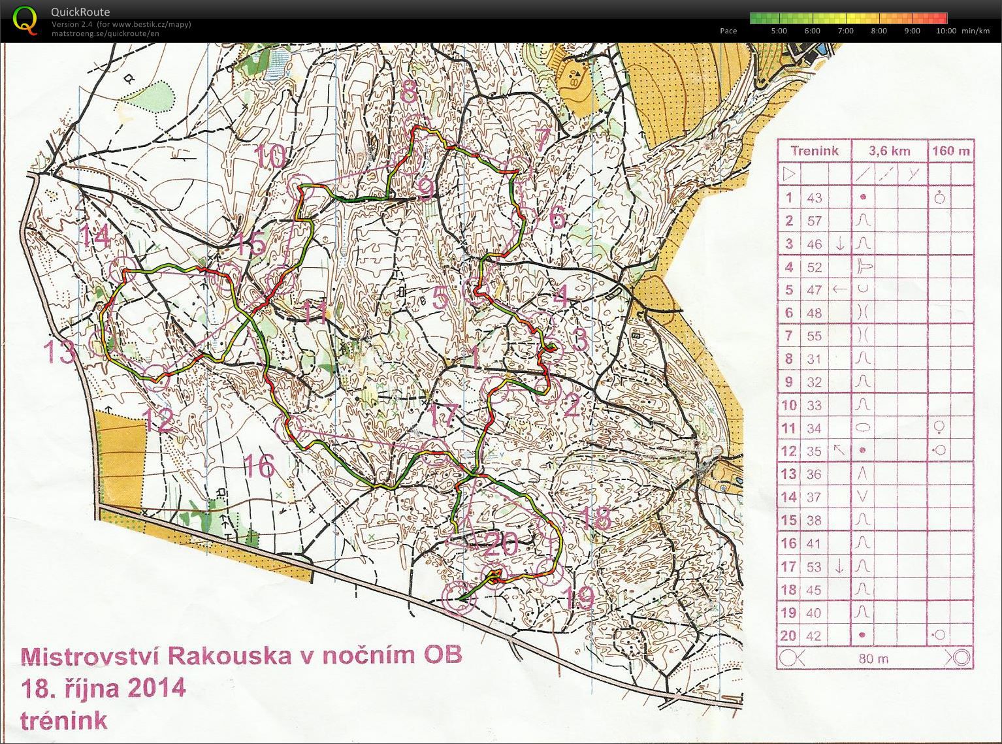Click control code 57 in table row 2
The height and width of the screenshot is (744, 1002).
pos(814,220)
